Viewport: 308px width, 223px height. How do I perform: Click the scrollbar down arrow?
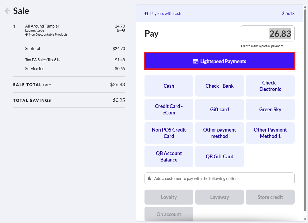pos(305,219)
